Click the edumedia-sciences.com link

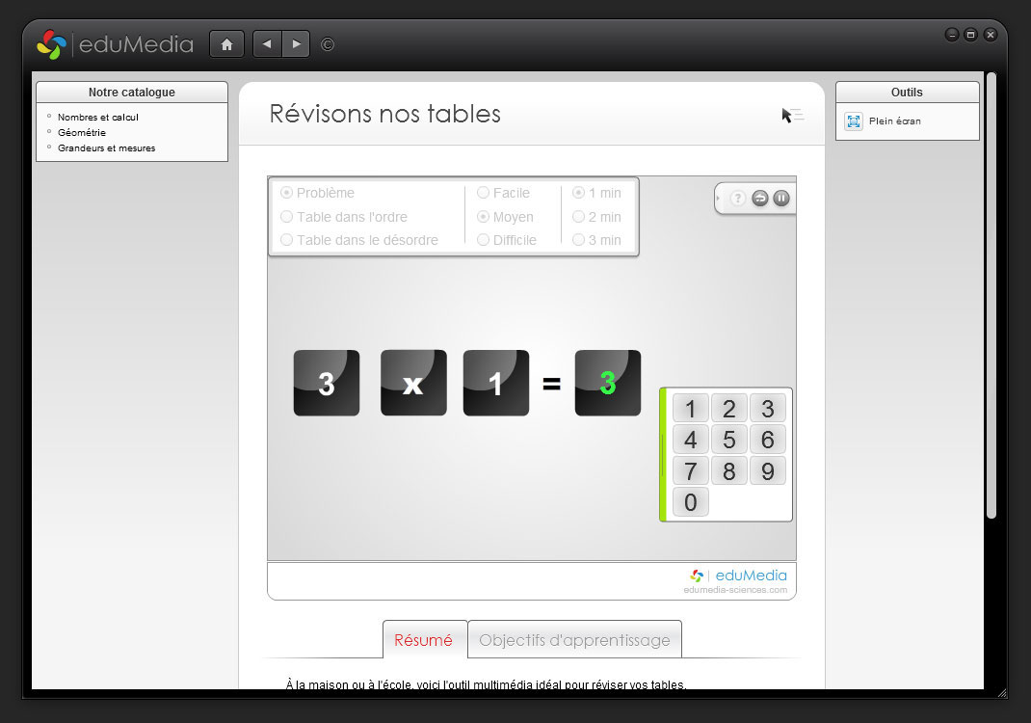coord(735,590)
